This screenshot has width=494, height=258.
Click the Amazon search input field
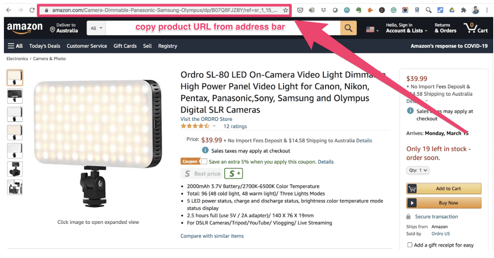coord(223,28)
